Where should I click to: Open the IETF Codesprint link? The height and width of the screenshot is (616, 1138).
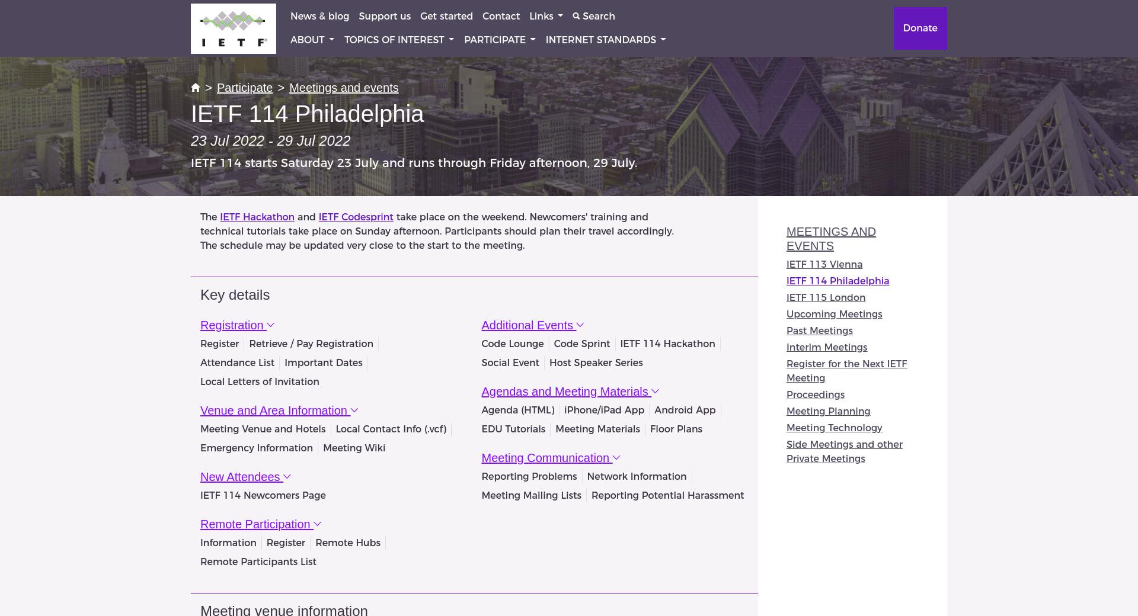pyautogui.click(x=356, y=217)
